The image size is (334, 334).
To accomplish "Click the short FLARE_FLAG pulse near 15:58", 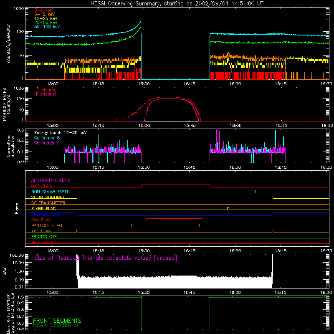I will point(228,208).
